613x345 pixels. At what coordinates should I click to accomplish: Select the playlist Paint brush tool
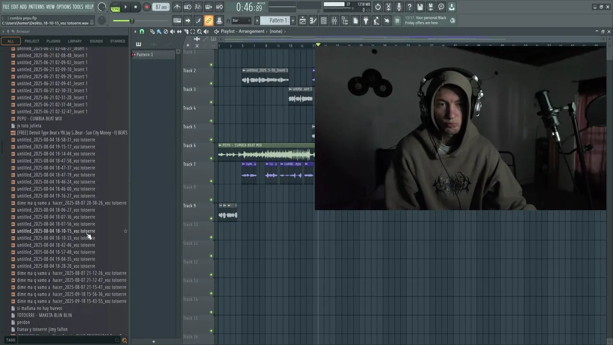(x=159, y=32)
